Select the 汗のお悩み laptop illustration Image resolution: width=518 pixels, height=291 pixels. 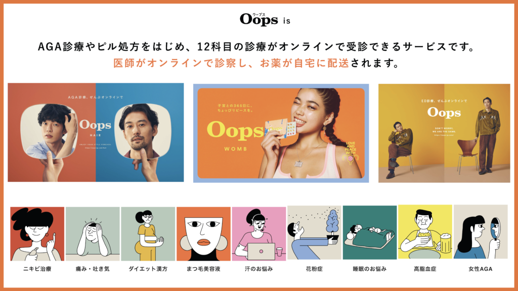pos(259,234)
